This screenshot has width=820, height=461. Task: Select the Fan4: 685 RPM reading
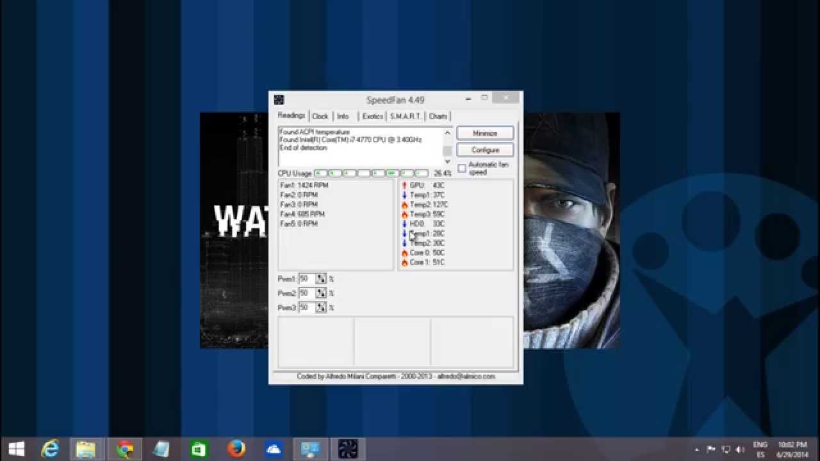click(302, 214)
